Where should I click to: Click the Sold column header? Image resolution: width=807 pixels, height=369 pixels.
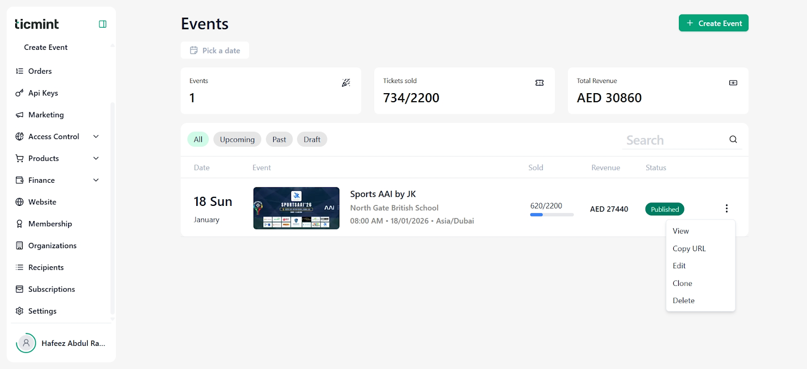pyautogui.click(x=536, y=168)
